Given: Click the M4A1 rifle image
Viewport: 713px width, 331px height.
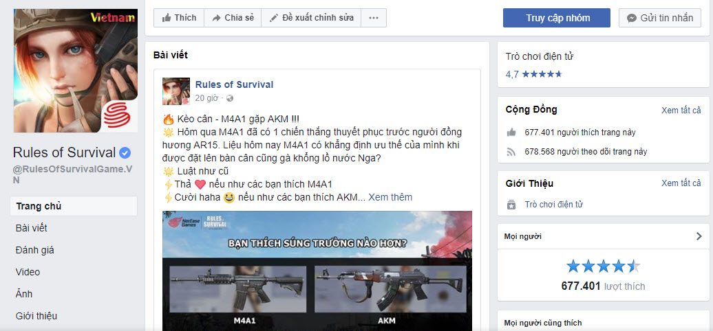Looking at the screenshot, I should pyautogui.click(x=238, y=290).
